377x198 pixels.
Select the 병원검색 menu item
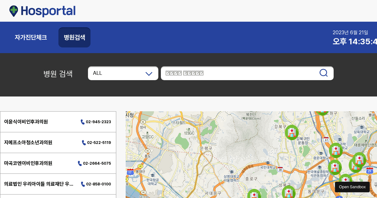click(x=74, y=37)
